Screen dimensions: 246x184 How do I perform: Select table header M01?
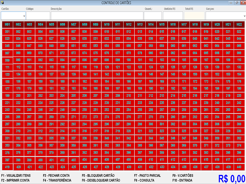click(x=7, y=25)
